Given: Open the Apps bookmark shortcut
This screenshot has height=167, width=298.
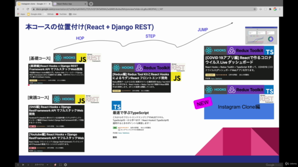Looking at the screenshot, I should (x=21, y=14).
